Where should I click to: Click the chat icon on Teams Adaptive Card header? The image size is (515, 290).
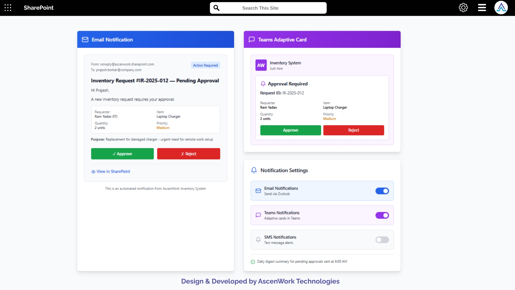click(x=252, y=39)
